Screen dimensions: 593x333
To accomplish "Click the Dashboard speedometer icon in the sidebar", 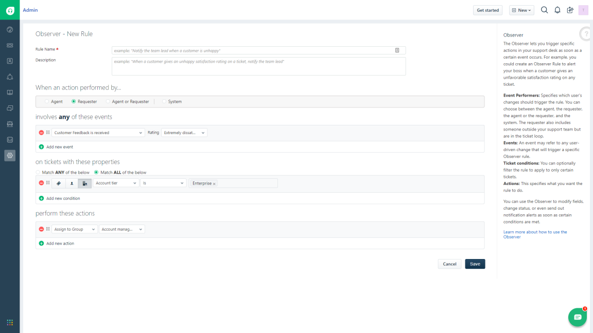I will 9,29.
